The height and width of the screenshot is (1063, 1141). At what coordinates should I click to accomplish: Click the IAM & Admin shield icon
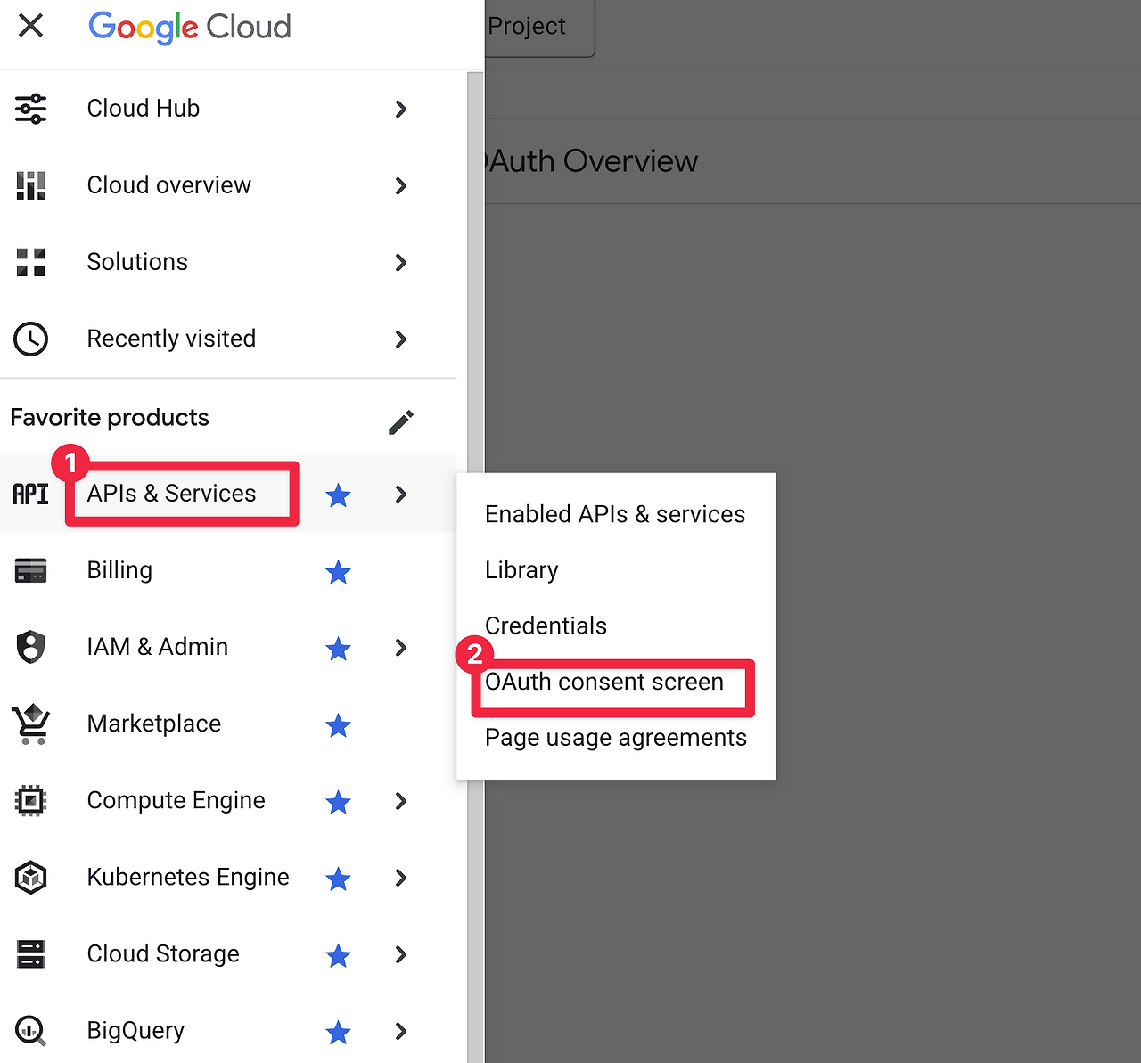coord(31,647)
